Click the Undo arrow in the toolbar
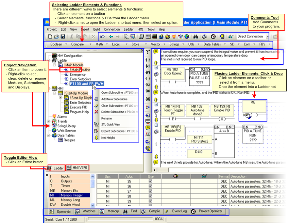The image size is (289, 223). pos(102,37)
